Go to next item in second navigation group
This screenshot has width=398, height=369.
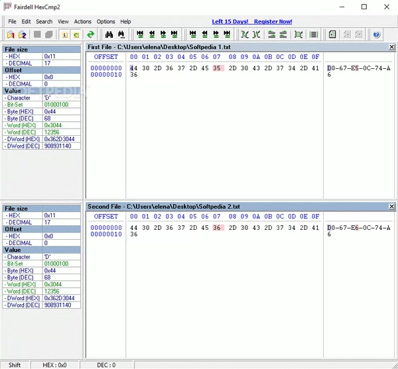[216, 34]
